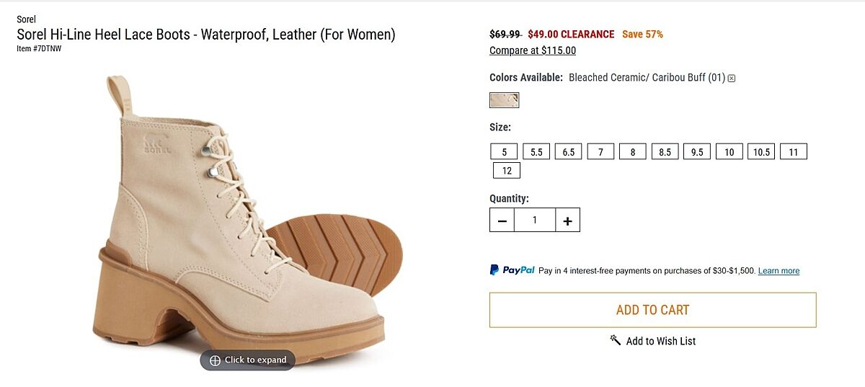Select the Bleached Ceramic color swatch
Screen dimensions: 865x387
[x=504, y=100]
